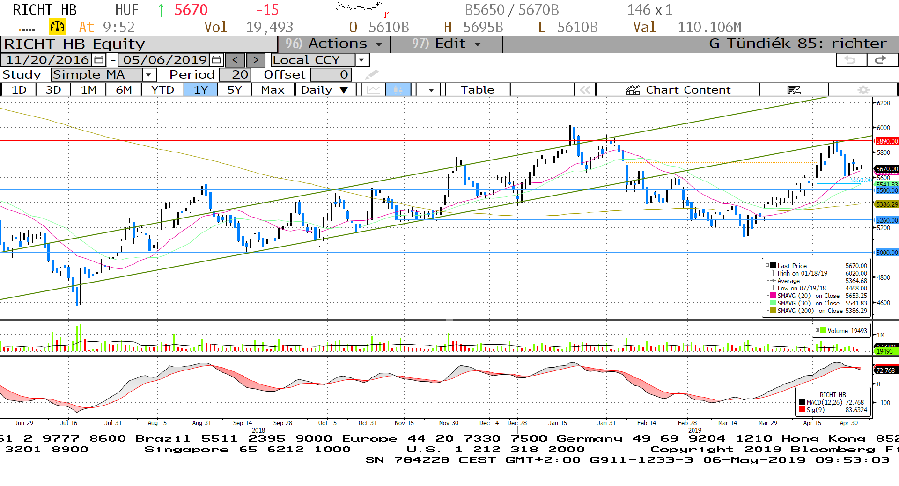Edit the start date field 11/20/2016
Viewport: 899px width, 486px height.
[x=47, y=60]
